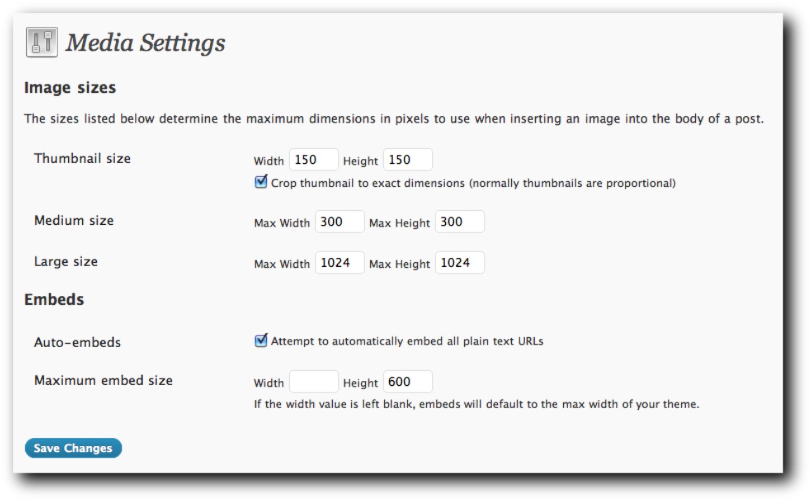
Task: Focus the Thumbnail size Width field
Action: [313, 159]
